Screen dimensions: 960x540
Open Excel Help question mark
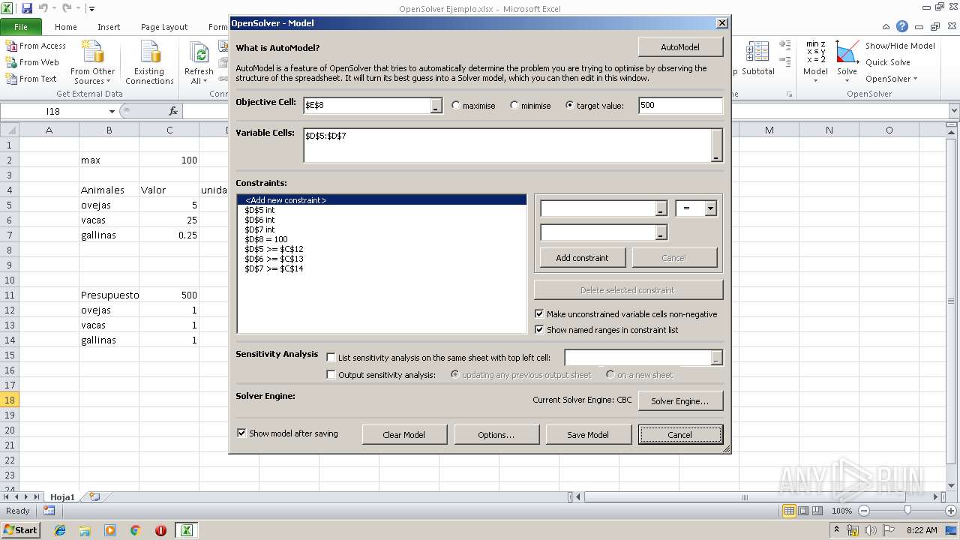902,26
